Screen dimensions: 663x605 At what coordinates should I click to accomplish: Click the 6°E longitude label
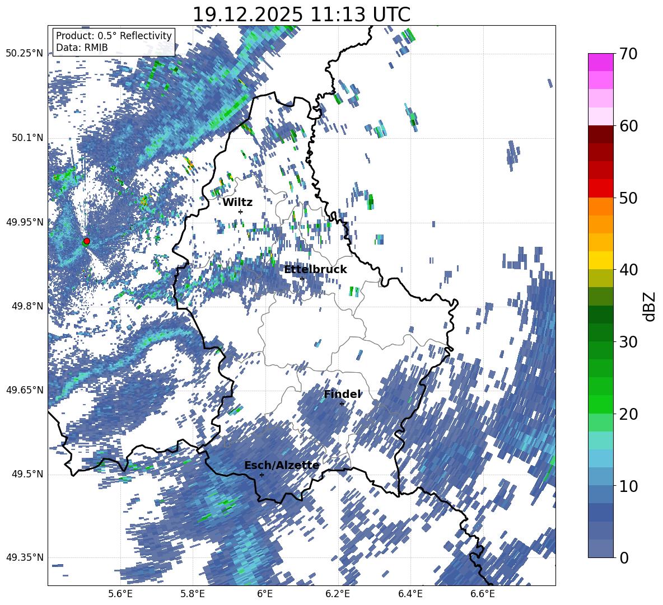265,594
